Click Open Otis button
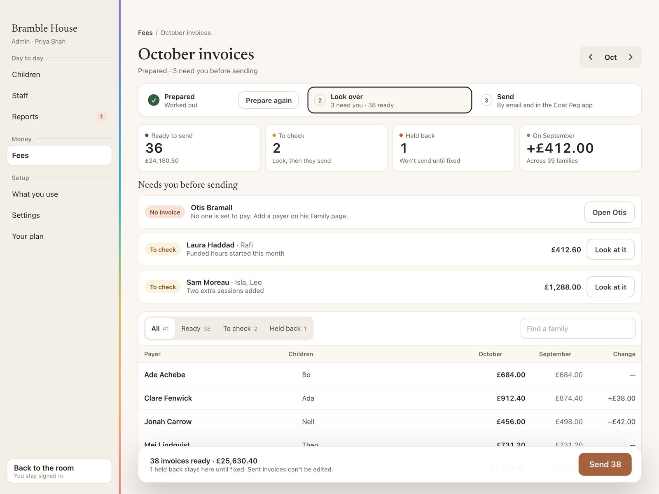Screen dimensions: 659x494 point(609,212)
